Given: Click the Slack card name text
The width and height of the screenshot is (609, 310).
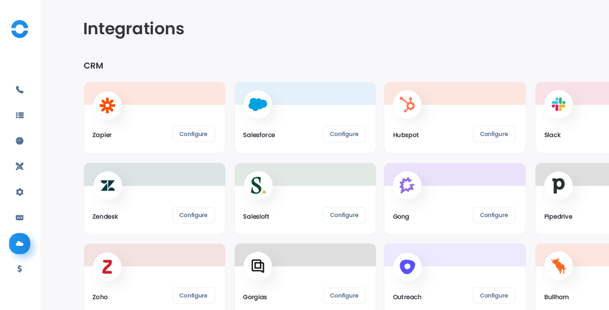Looking at the screenshot, I should click(x=552, y=135).
